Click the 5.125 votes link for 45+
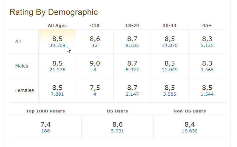 207,46
